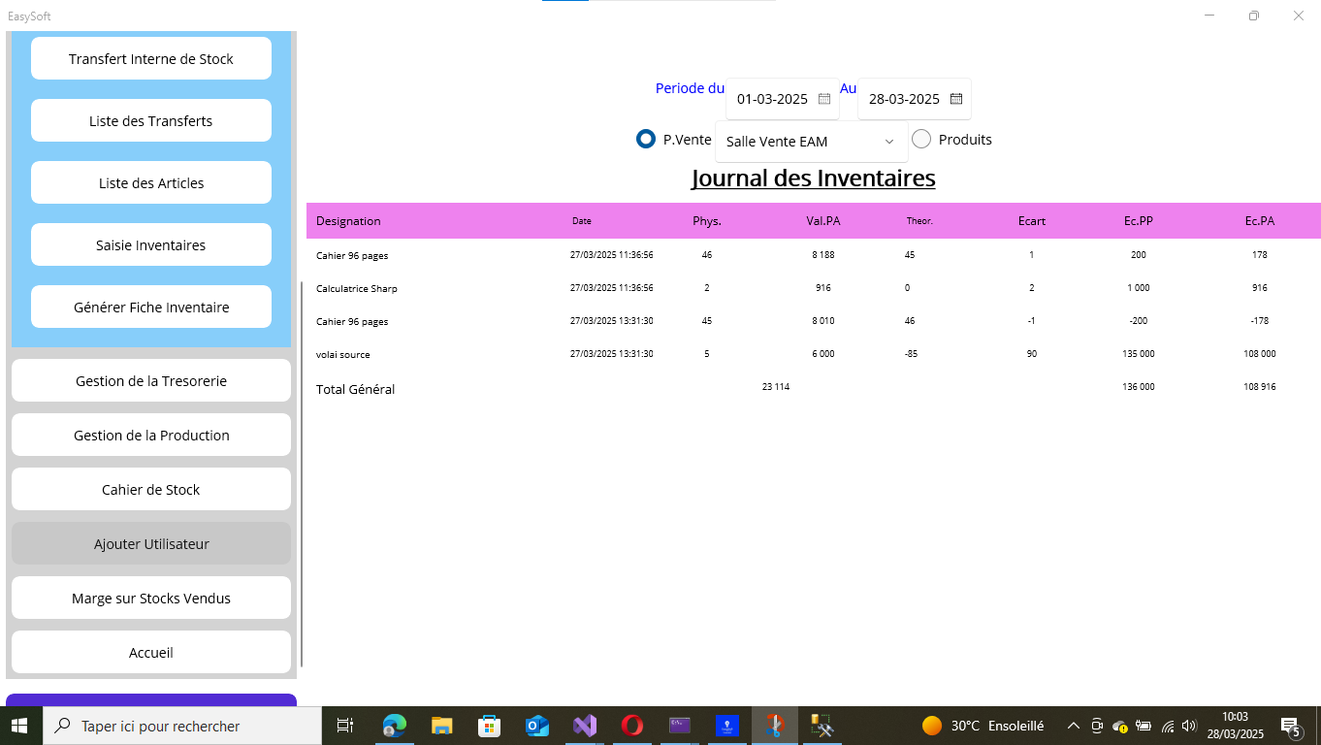Open the start date calendar picker

point(824,99)
